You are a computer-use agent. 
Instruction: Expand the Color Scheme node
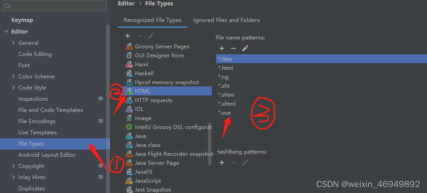[x=13, y=77]
